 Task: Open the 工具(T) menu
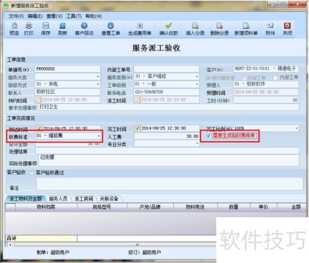[x=74, y=16]
